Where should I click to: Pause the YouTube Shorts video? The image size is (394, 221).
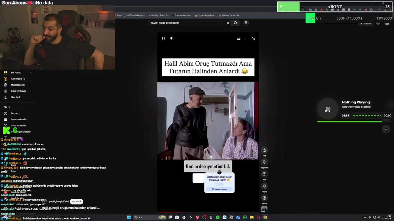click(163, 38)
